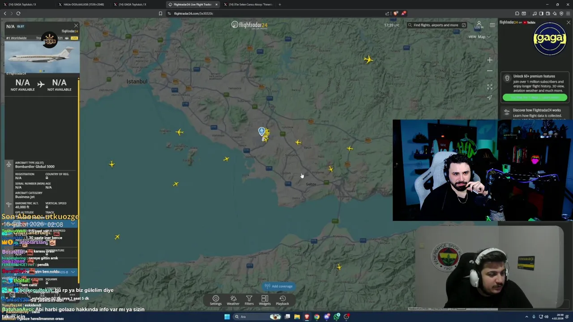Select the plane northeast near top right
Screen dimensions: 573x322
click(368, 59)
